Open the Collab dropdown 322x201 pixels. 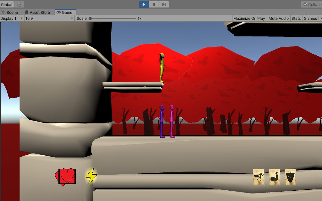tap(312, 4)
